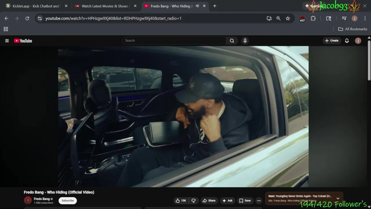Open the Fredo Bang channel name link
The image size is (371, 209).
click(x=42, y=199)
